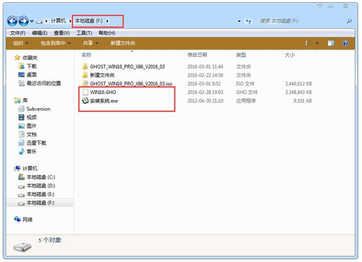
Task: Click the search magnifier icon
Action: click(x=349, y=21)
